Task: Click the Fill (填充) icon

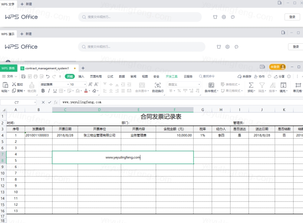Action: coord(283,85)
